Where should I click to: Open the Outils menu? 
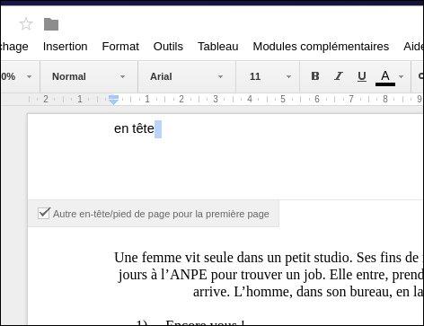(168, 47)
